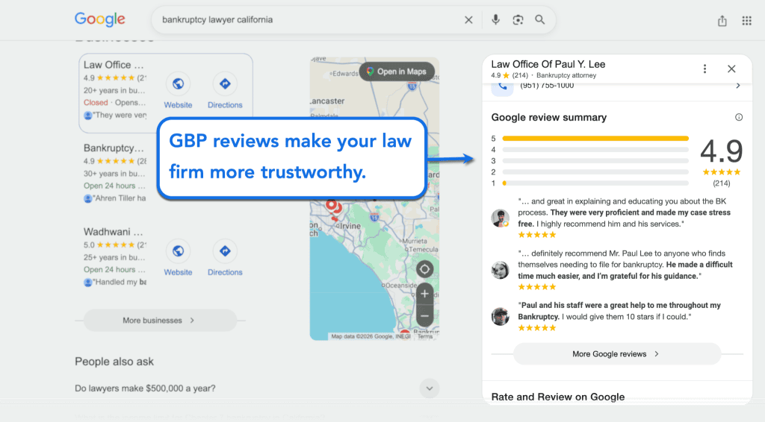Click the Google logo
Viewport: 765px width, 422px height.
100,19
